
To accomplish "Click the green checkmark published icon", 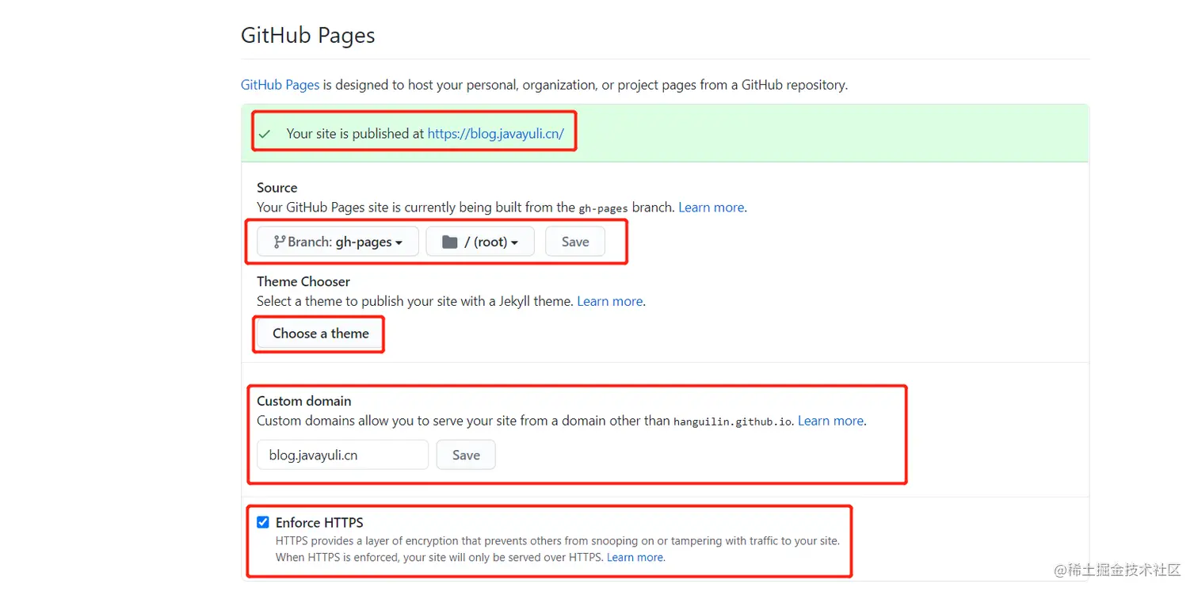I will (x=265, y=134).
